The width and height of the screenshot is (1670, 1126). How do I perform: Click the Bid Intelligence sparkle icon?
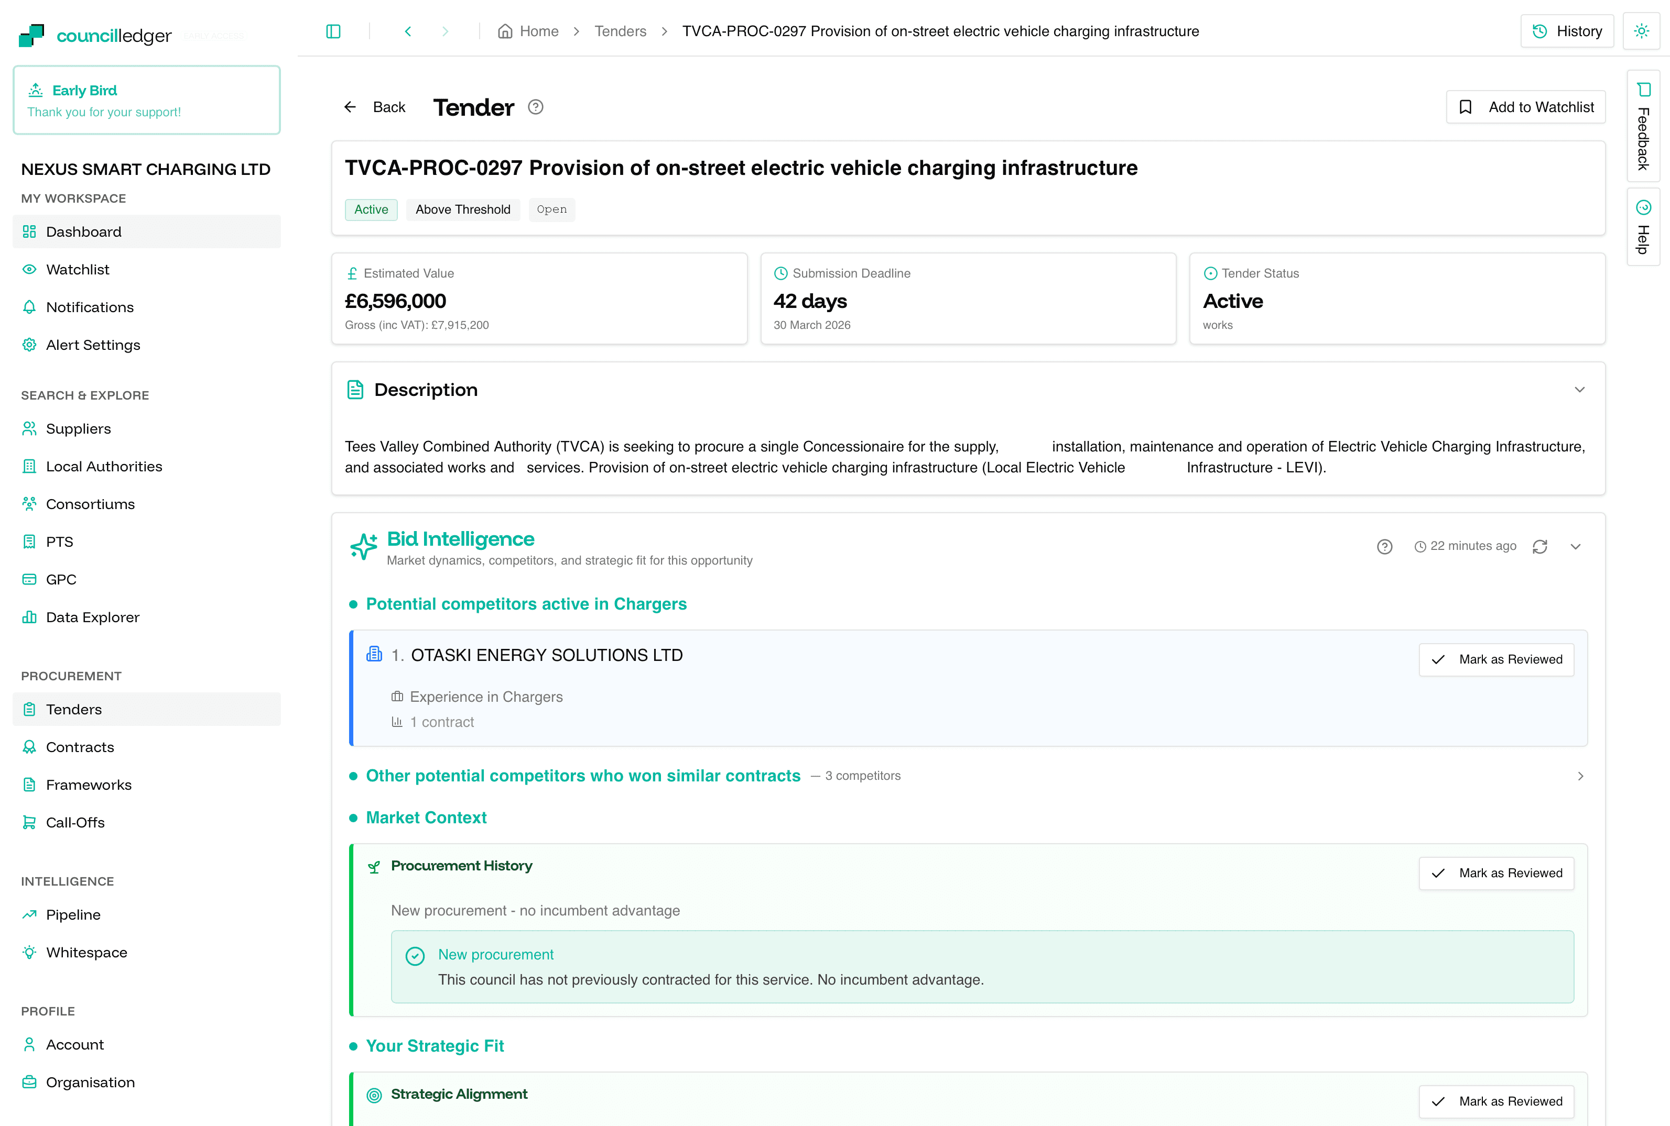(363, 546)
